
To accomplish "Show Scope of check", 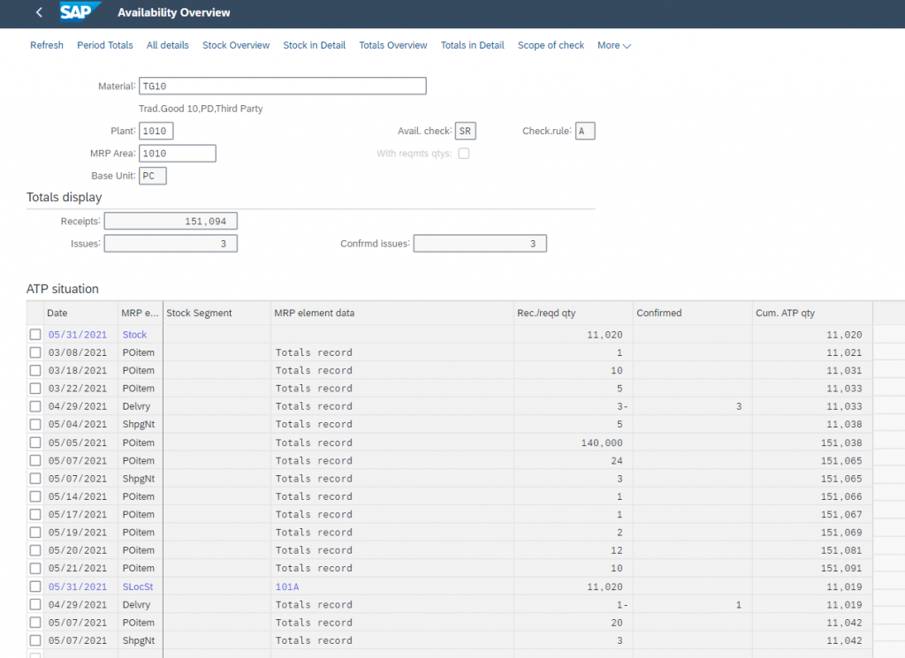I will coord(551,45).
